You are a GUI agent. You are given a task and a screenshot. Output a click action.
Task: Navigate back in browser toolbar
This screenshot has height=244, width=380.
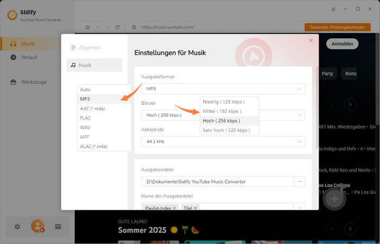[98, 27]
